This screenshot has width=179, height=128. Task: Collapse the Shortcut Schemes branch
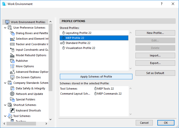pyautogui.click(x=5, y=105)
